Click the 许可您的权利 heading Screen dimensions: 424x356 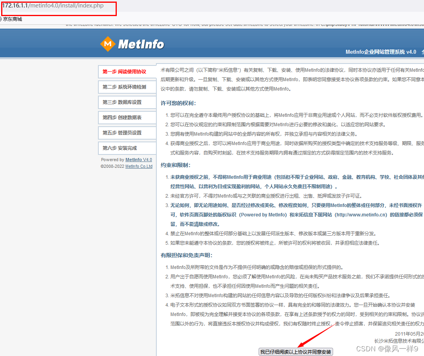click(178, 103)
